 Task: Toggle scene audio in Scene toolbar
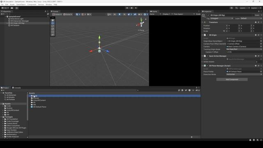pos(124,14)
